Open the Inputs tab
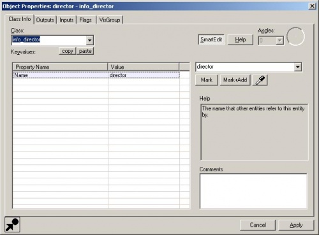Screen dimensions: 319x235 coord(66,20)
